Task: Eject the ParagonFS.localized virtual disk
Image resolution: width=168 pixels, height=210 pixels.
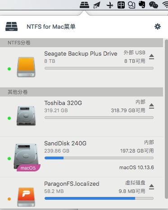Action: click(x=151, y=187)
